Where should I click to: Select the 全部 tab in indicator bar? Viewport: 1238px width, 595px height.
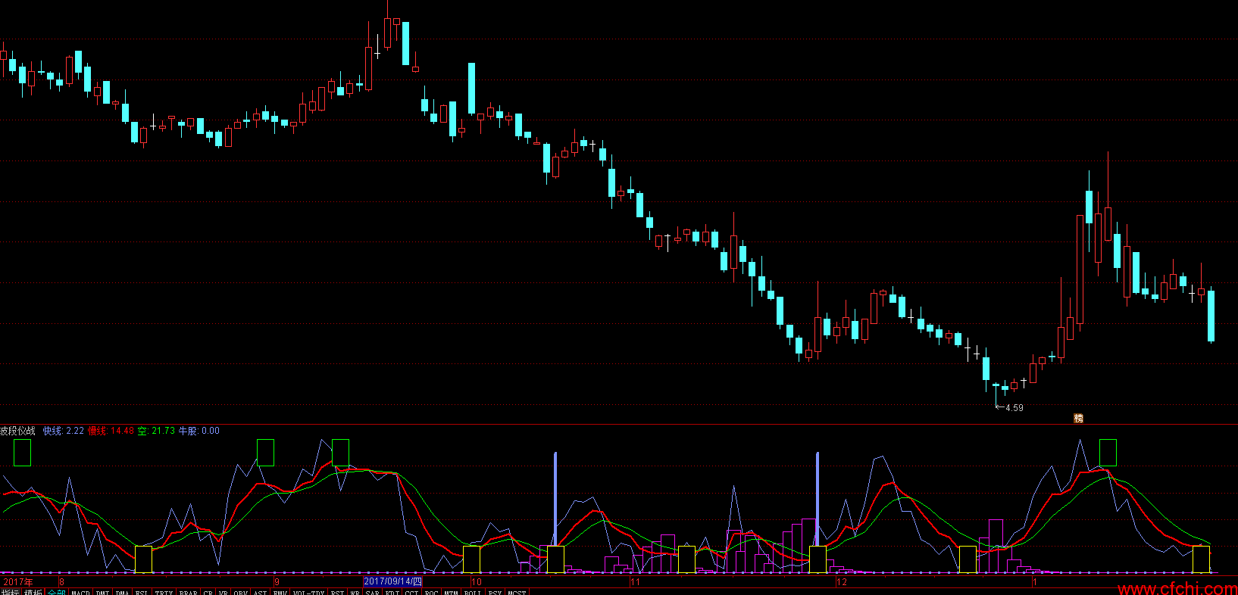point(56,593)
